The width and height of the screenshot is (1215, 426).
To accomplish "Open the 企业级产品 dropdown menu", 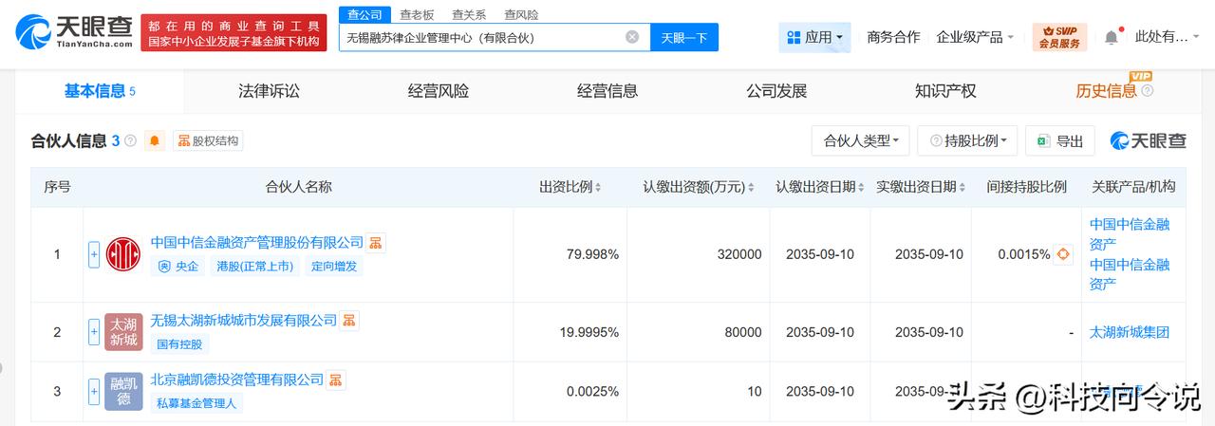I will pyautogui.click(x=975, y=37).
